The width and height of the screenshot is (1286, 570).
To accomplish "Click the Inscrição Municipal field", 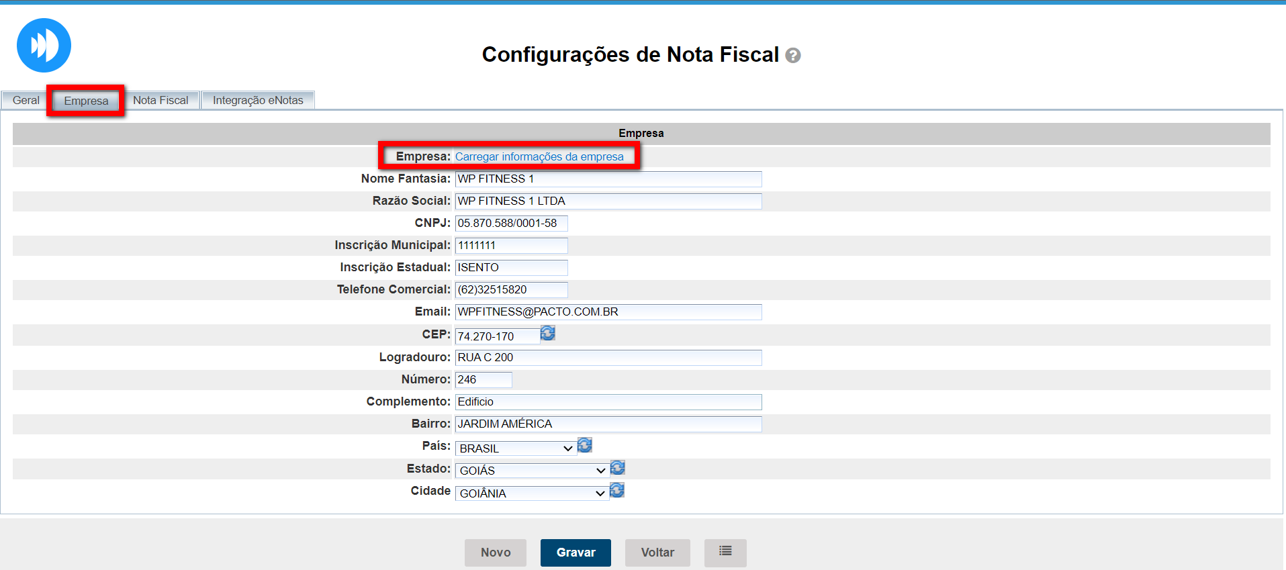I will click(x=512, y=246).
